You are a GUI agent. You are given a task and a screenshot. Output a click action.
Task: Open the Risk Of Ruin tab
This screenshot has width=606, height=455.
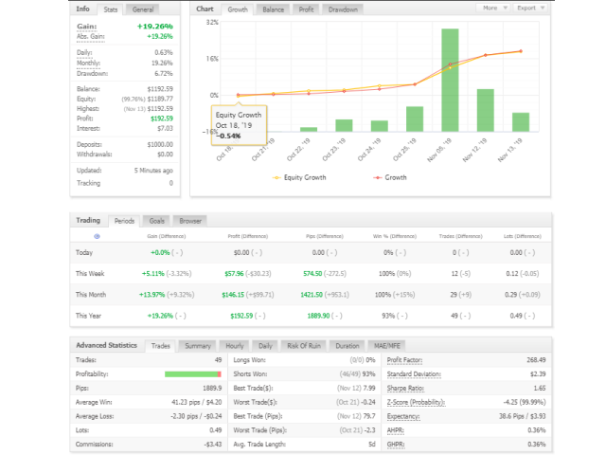304,346
